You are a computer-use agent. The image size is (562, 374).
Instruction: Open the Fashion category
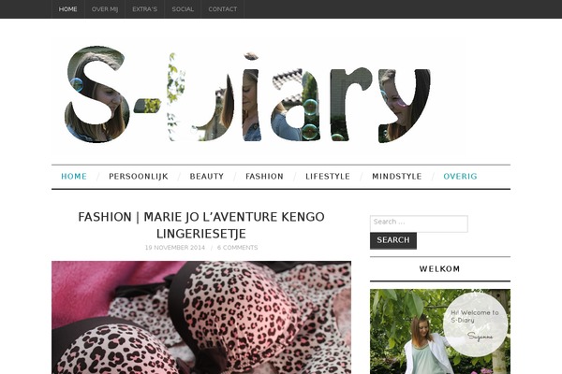264,177
